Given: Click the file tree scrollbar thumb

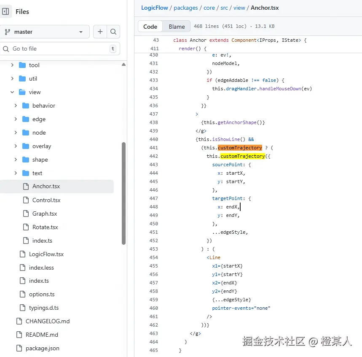Looking at the screenshot, I should [124, 194].
